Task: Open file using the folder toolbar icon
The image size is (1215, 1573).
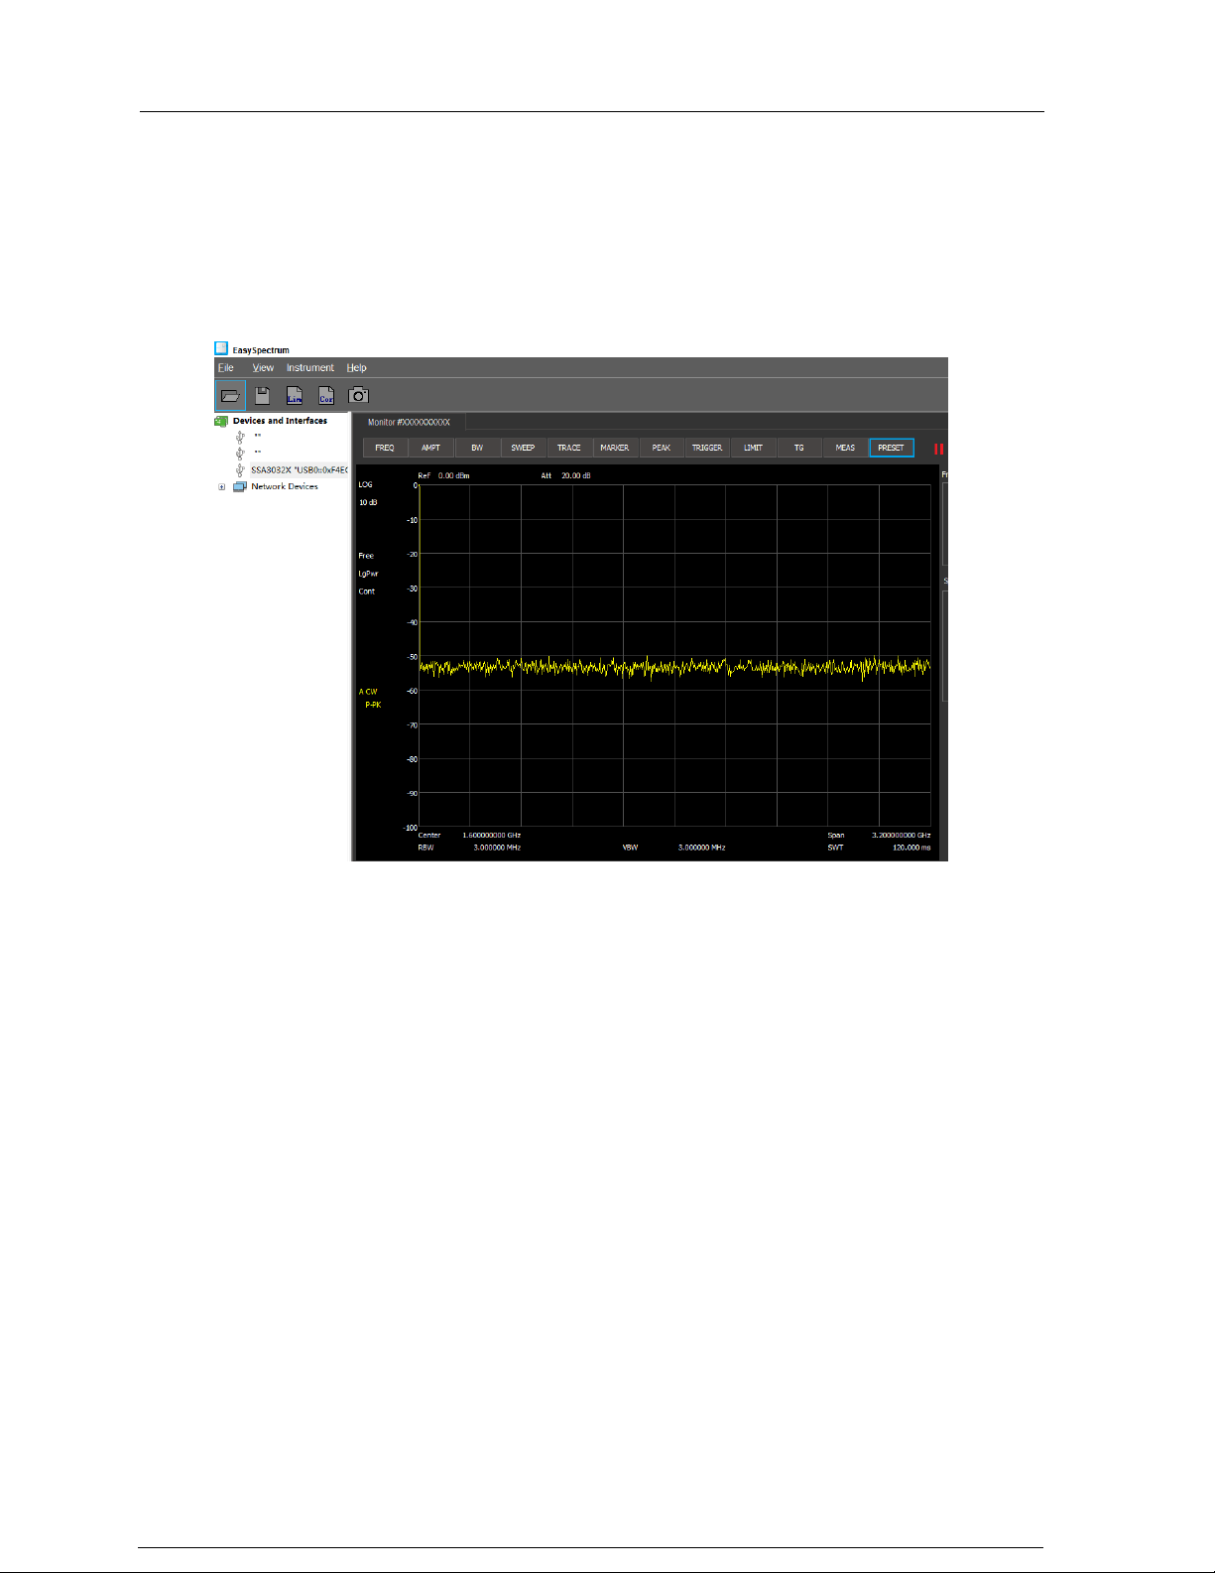Action: coord(230,395)
